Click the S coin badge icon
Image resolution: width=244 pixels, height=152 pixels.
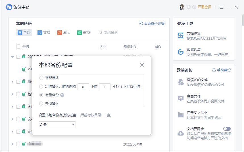[194, 7]
